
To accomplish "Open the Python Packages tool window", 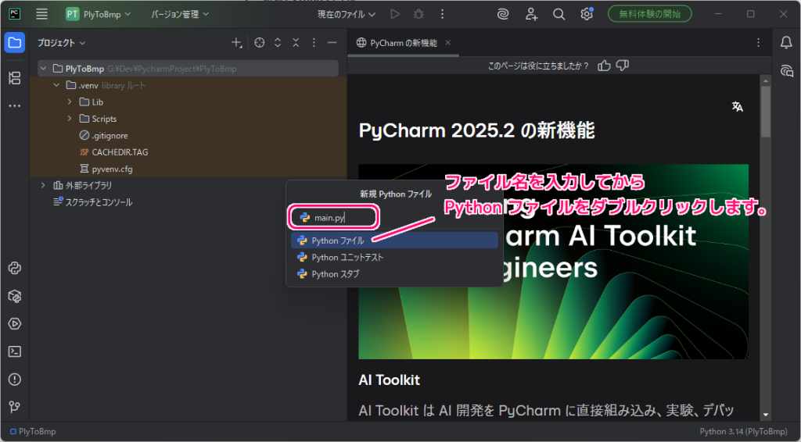I will [15, 296].
